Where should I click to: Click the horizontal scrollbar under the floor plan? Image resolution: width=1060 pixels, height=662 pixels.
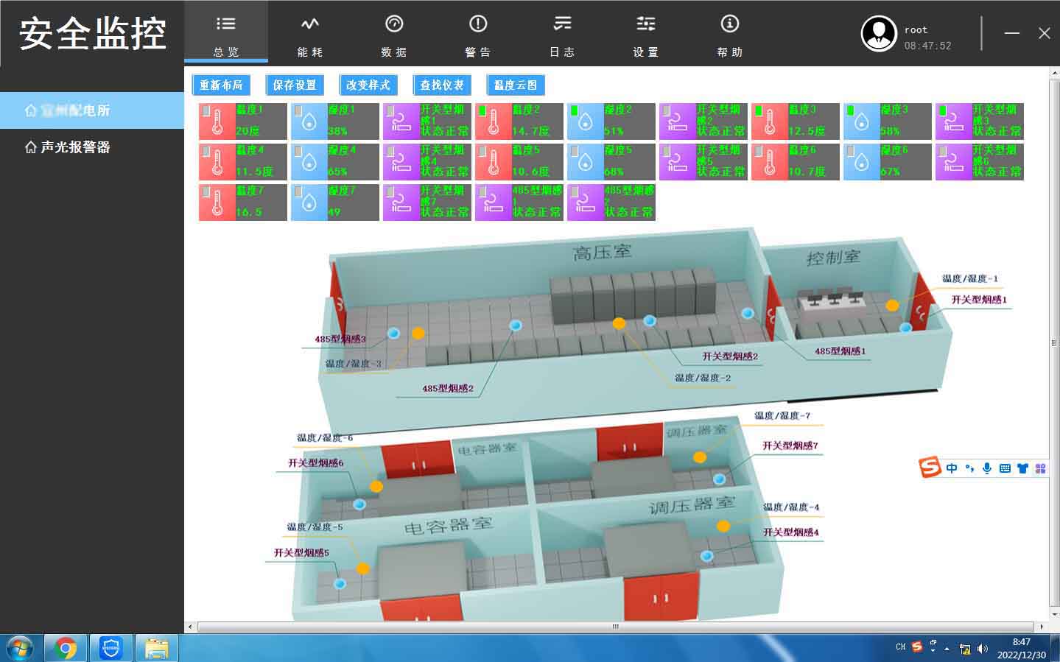pos(615,627)
